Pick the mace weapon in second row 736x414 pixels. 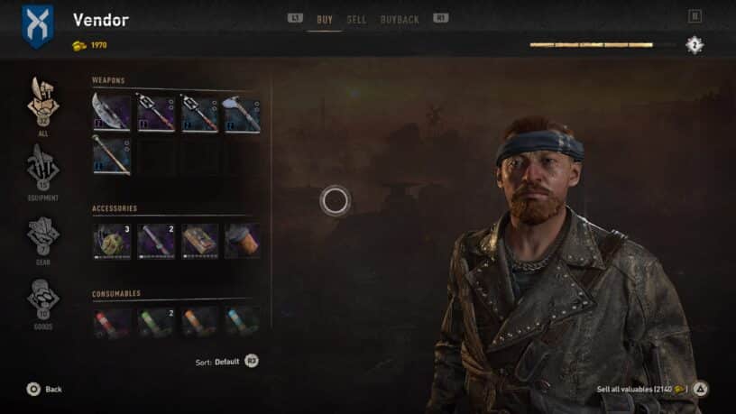111,155
